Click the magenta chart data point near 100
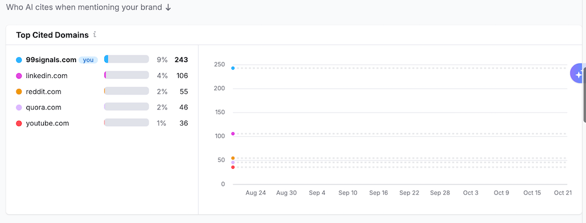This screenshot has width=586, height=223. click(x=233, y=133)
